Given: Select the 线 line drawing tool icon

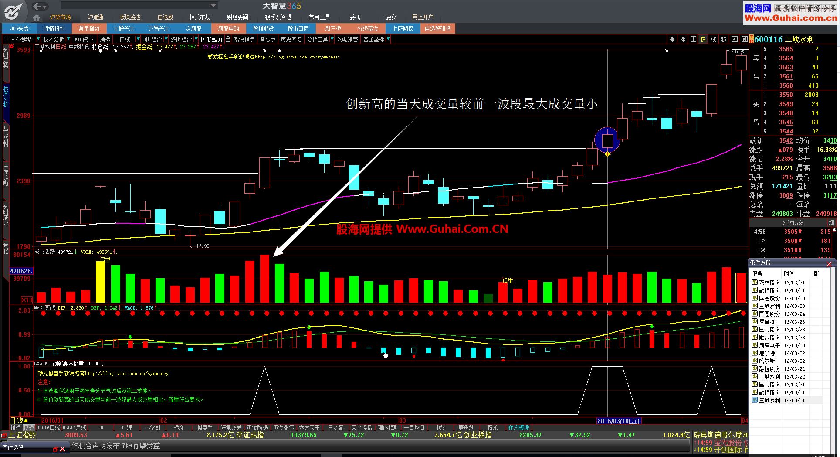Looking at the screenshot, I should pos(713,39).
